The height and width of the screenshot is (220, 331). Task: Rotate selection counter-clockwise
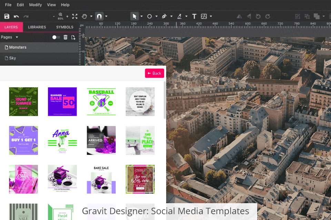(x=258, y=16)
